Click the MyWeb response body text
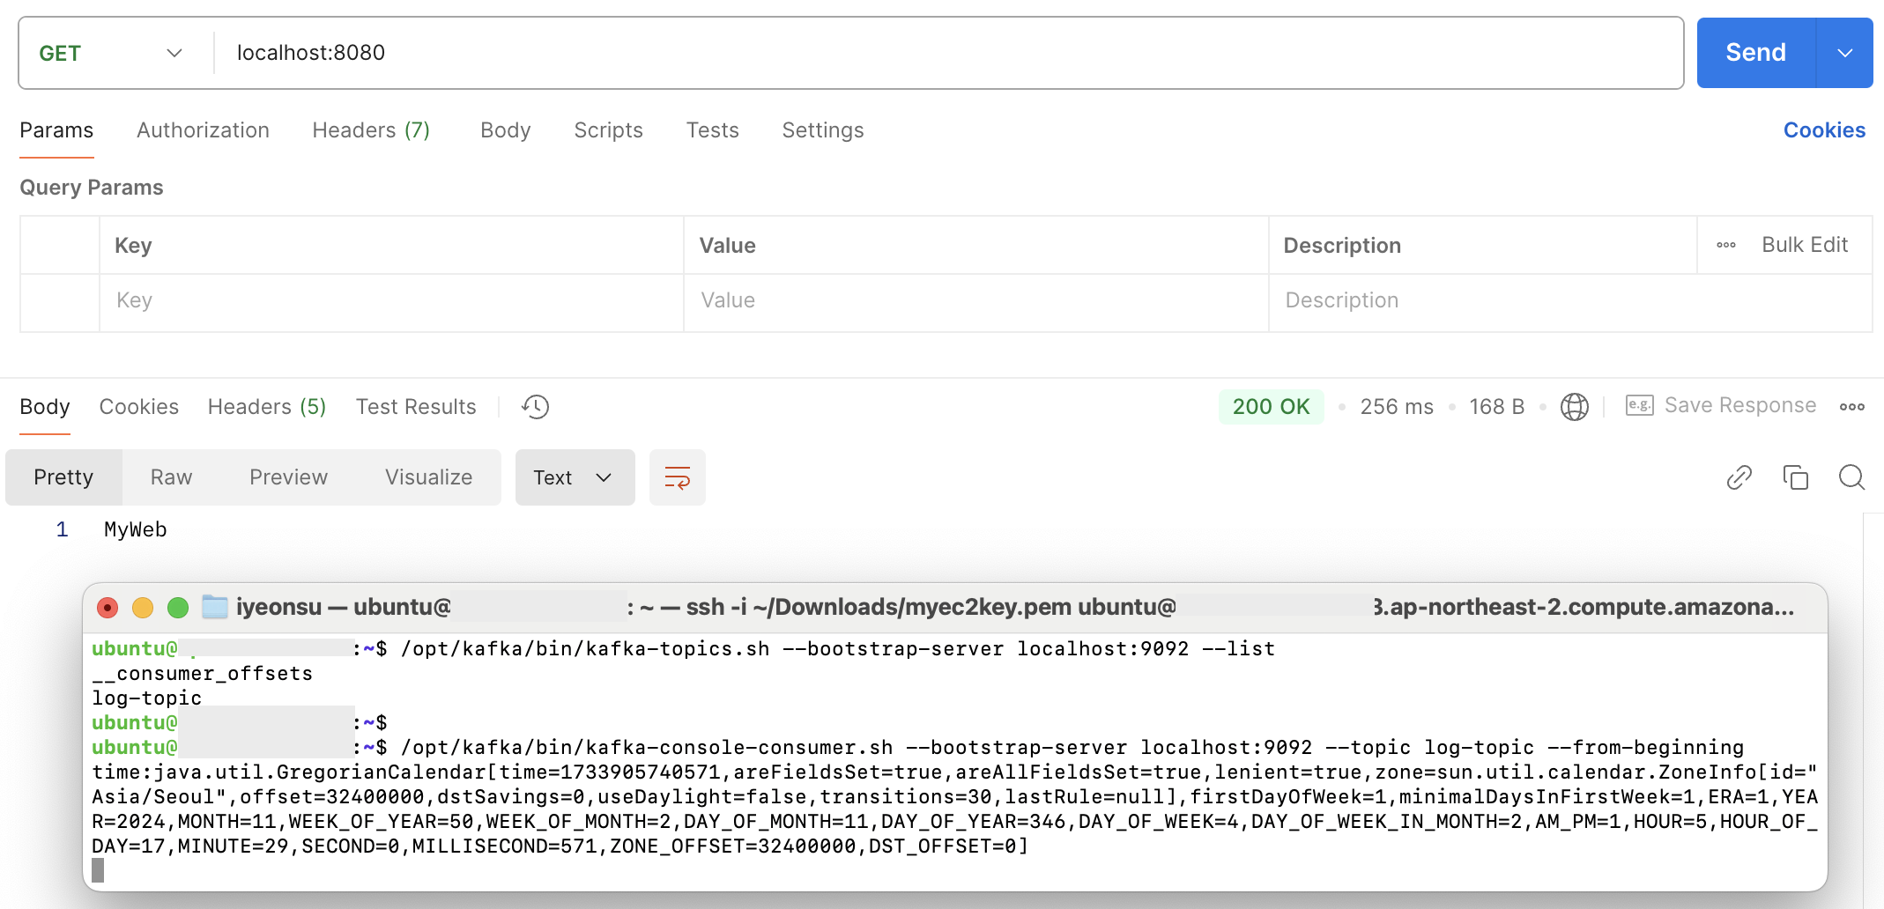The height and width of the screenshot is (909, 1884). tap(136, 530)
